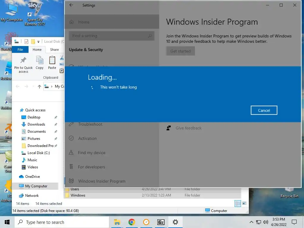Open Spare Sky Remote 2012 desktop shortcut

[x=35, y=14]
